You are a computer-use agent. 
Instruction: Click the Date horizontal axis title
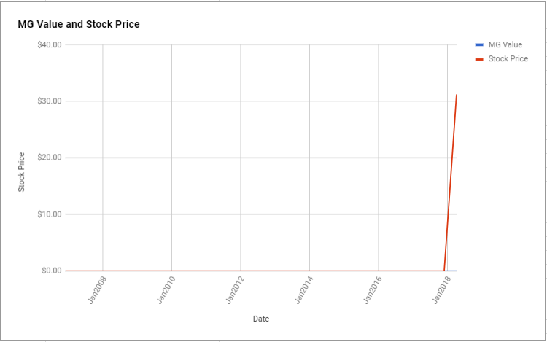pos(261,319)
